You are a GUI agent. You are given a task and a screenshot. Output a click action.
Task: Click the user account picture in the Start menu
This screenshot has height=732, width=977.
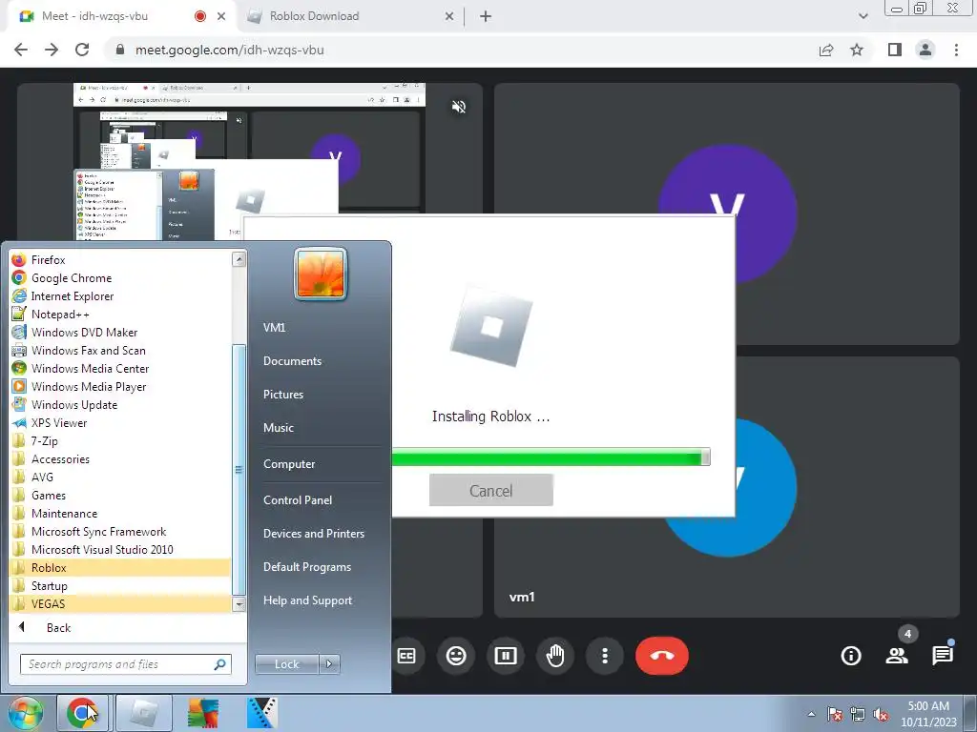tap(321, 274)
